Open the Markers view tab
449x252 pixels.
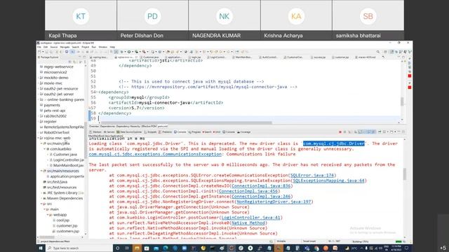click(95, 132)
